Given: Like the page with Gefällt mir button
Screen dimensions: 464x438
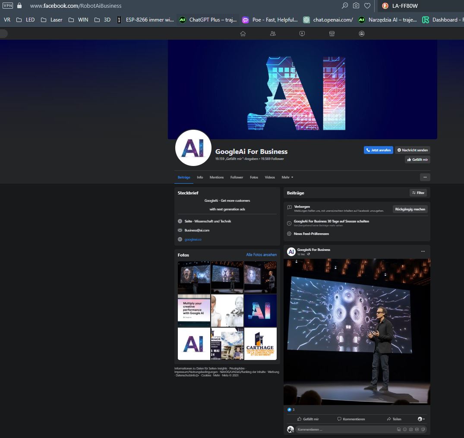Looking at the screenshot, I should [x=417, y=160].
